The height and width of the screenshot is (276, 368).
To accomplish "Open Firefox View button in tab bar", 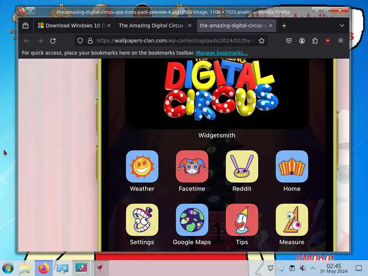I will 26,26.
